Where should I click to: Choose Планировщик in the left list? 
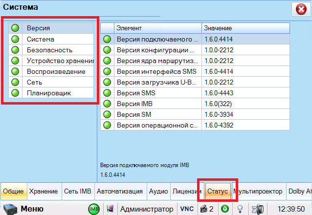(x=49, y=93)
